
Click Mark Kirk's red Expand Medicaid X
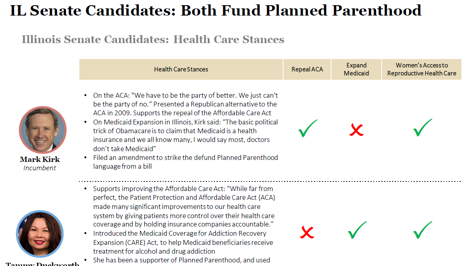pyautogui.click(x=356, y=130)
